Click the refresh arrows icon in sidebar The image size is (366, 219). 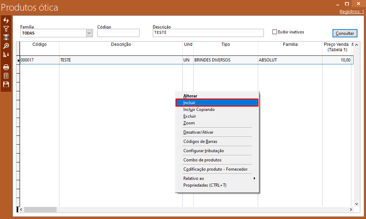[x=6, y=21]
